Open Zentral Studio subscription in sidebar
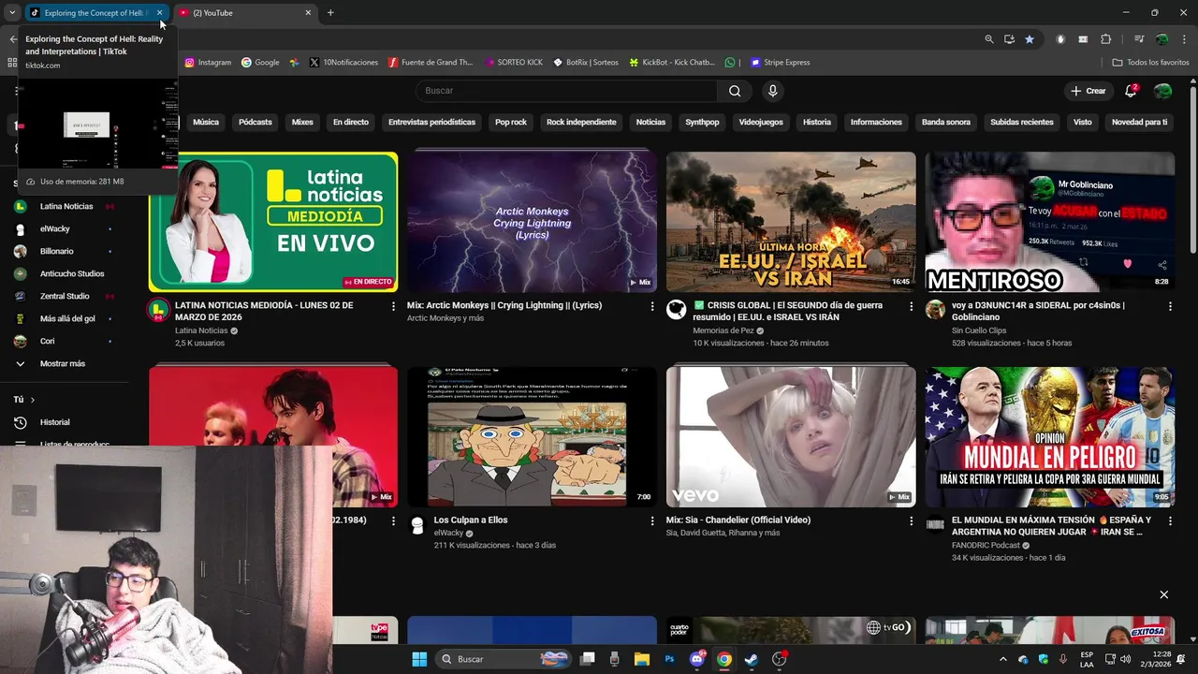 coord(65,296)
